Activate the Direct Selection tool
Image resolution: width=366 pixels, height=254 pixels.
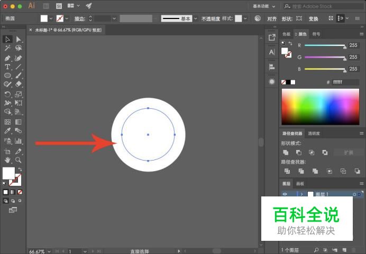[19, 39]
